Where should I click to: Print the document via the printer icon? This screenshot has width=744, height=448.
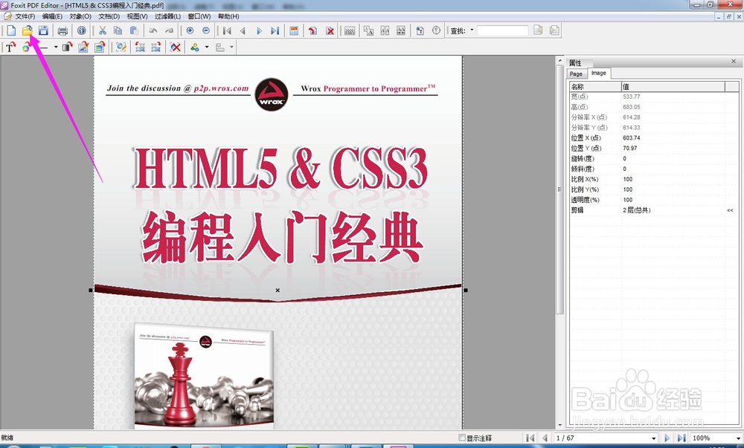click(x=62, y=30)
